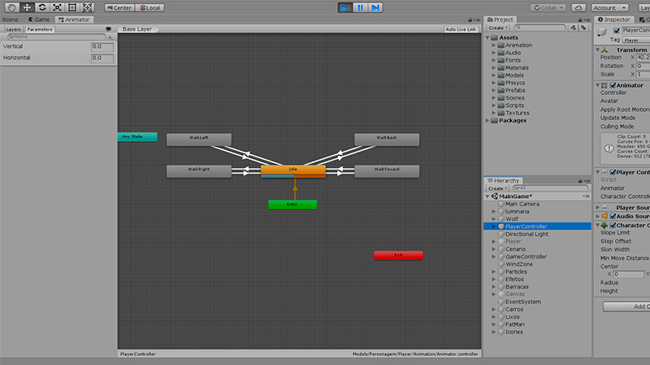Select the Entry state node
The height and width of the screenshot is (365, 650).
[292, 204]
